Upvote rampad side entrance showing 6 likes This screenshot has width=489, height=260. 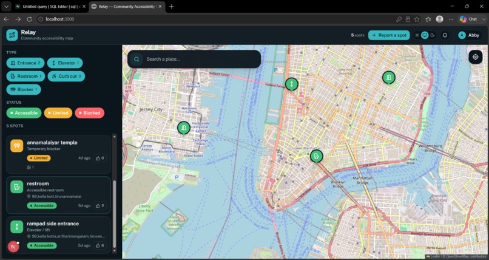pyautogui.click(x=99, y=245)
